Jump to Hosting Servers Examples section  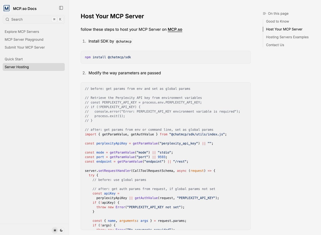287,37
